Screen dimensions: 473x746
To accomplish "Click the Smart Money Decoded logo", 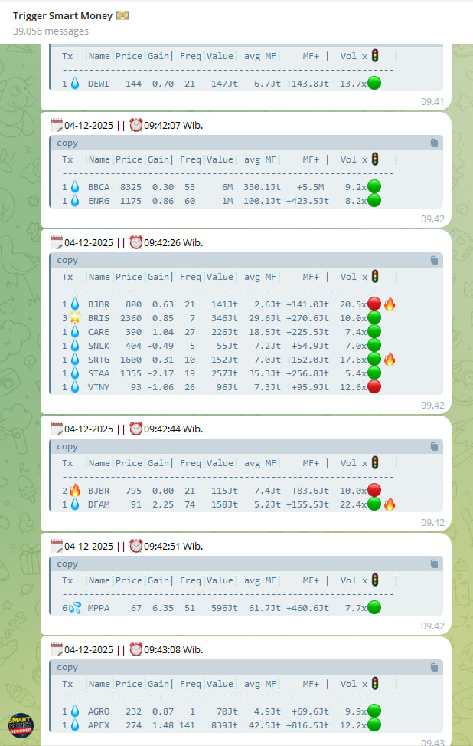I will click(21, 725).
